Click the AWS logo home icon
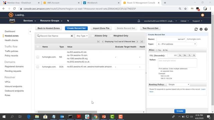This screenshot has height=120, width=214. coord(12,21)
